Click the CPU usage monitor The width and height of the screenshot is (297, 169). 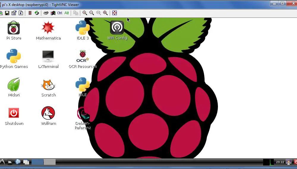(x=268, y=162)
